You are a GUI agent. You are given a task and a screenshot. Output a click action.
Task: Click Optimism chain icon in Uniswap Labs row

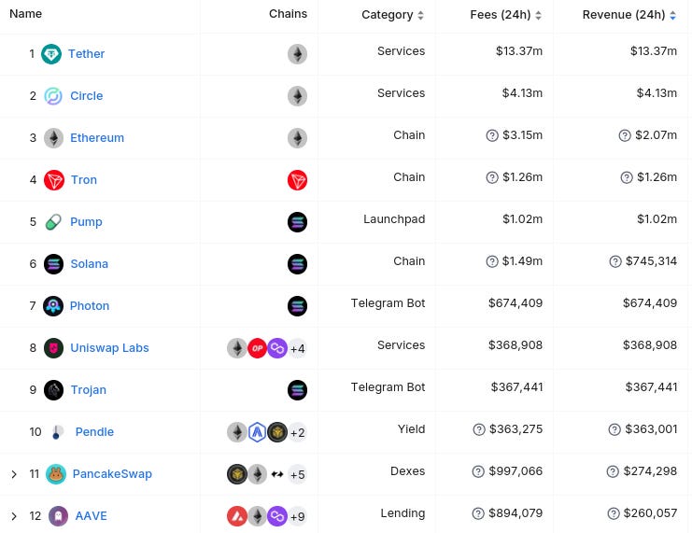258,348
